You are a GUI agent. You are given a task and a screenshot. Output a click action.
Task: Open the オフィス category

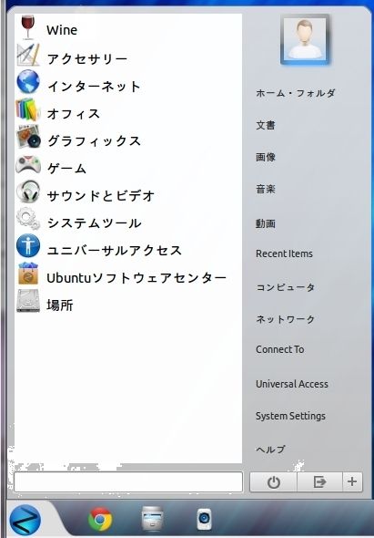74,114
